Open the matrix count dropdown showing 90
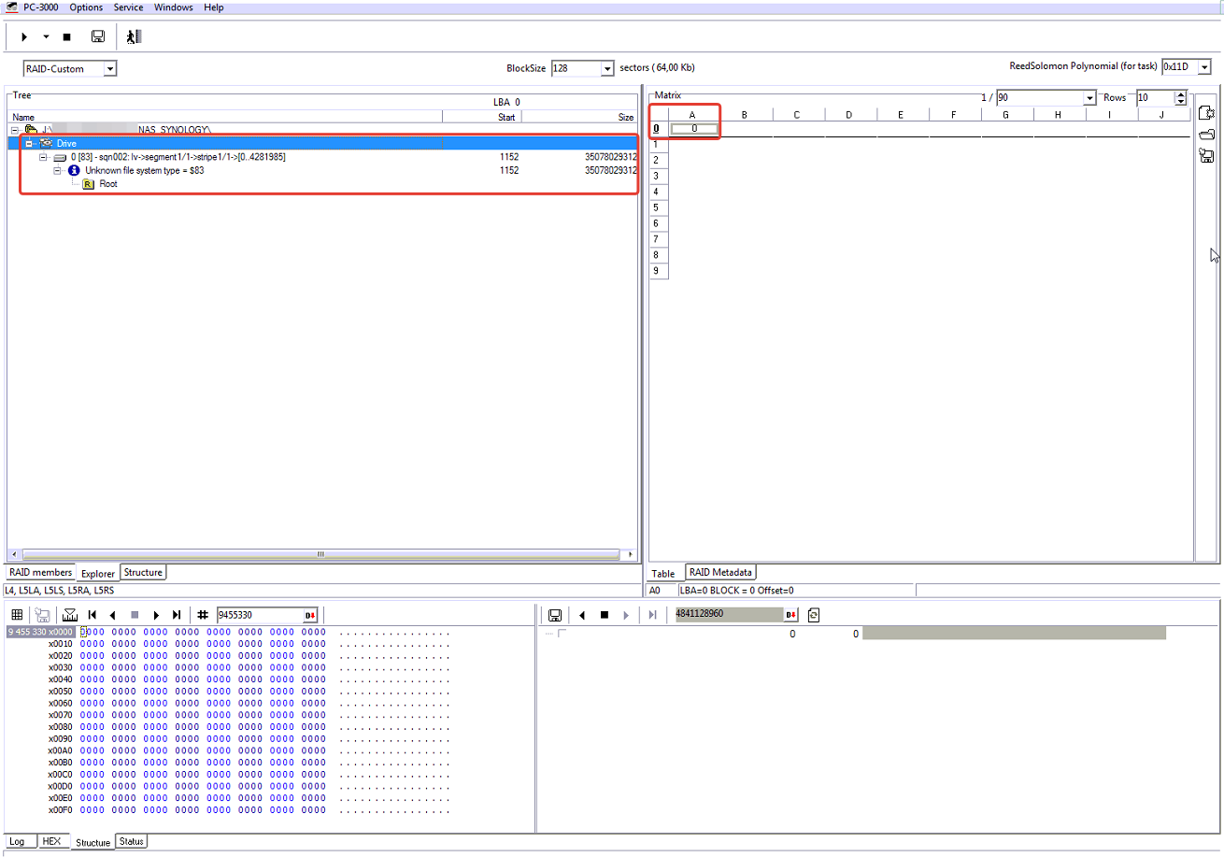The height and width of the screenshot is (857, 1224). (x=1089, y=97)
